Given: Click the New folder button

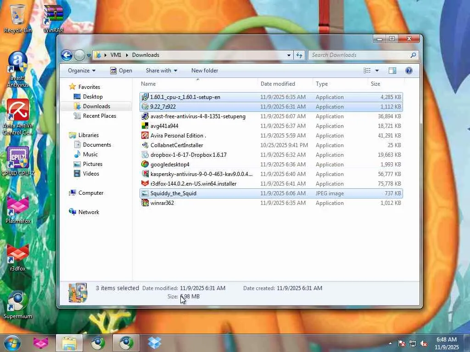Looking at the screenshot, I should pyautogui.click(x=205, y=71).
